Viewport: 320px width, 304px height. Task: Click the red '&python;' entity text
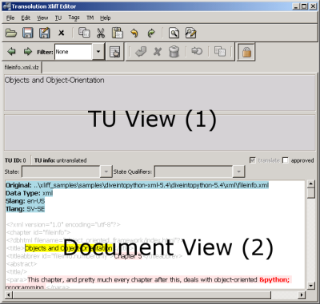[274, 280]
